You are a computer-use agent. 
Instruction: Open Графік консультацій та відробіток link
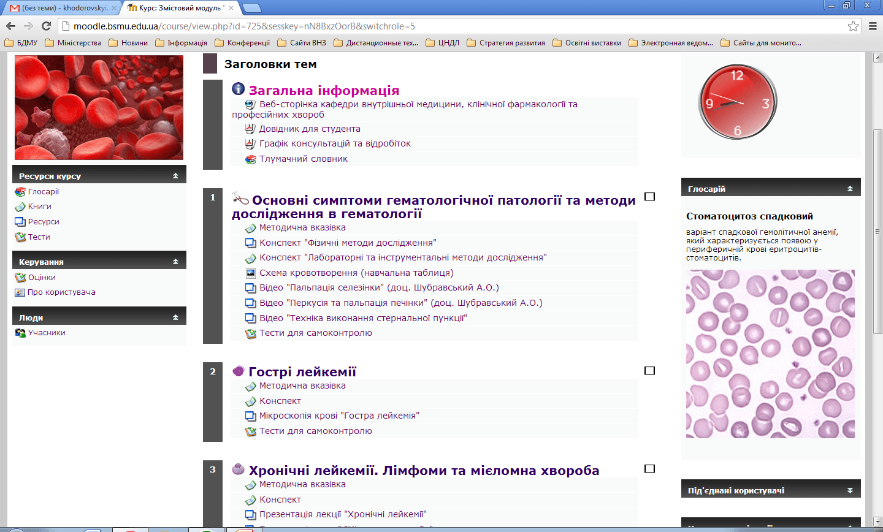pyautogui.click(x=335, y=143)
